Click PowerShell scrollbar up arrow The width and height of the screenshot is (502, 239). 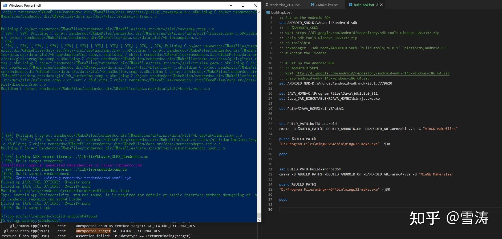[259, 12]
